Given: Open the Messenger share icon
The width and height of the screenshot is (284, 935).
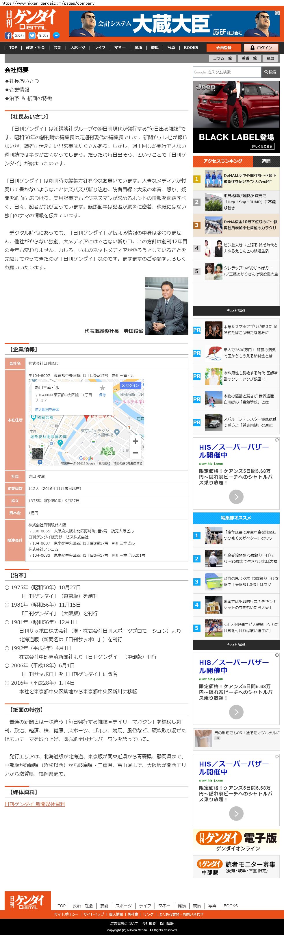Looking at the screenshot, I should (x=56, y=36).
